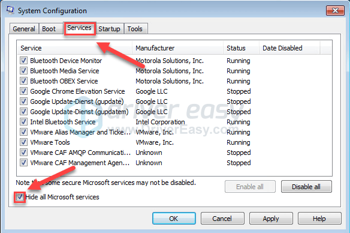Click Motorola Solutions cell for OBEX Service
The height and width of the screenshot is (233, 350).
(170, 81)
